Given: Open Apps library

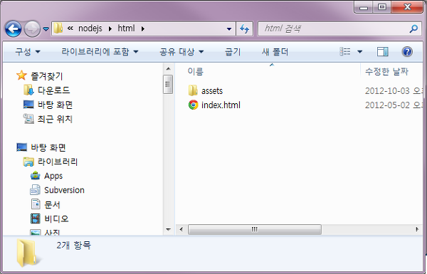Looking at the screenshot, I should pos(53,176).
